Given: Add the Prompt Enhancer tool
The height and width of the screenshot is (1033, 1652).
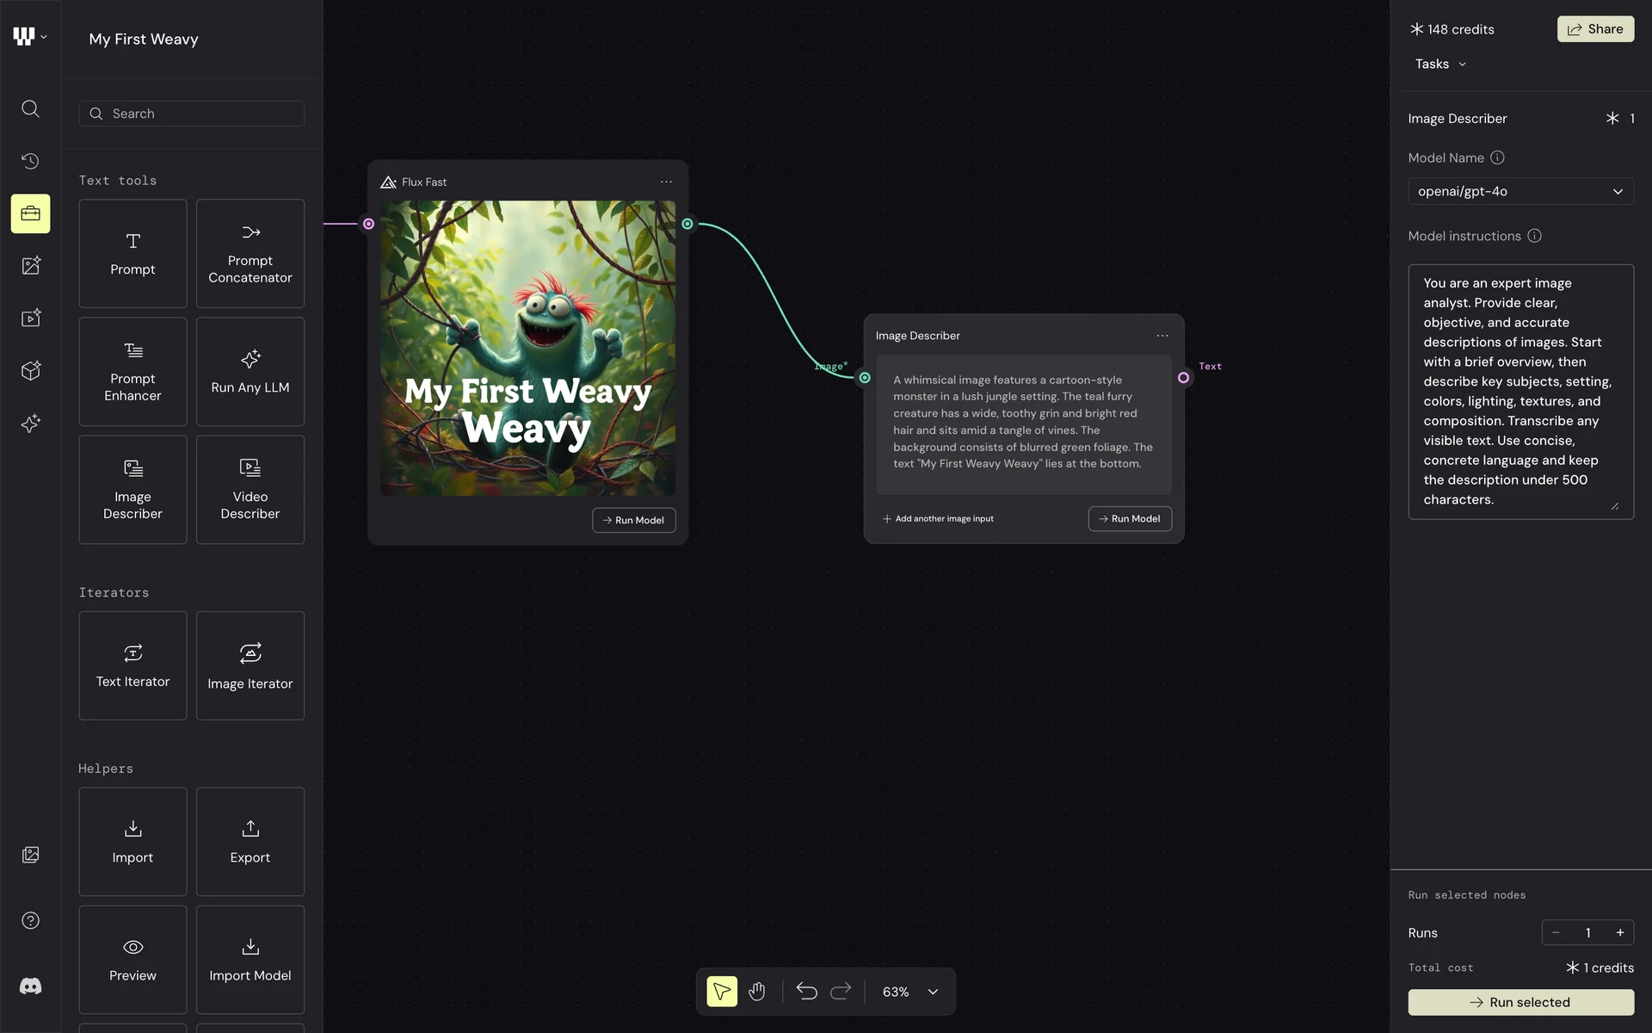Looking at the screenshot, I should click(133, 372).
